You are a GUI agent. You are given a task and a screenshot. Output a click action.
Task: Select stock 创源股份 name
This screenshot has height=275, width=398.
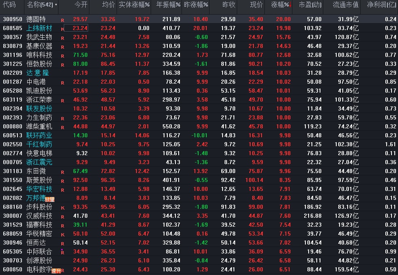pos(39,260)
